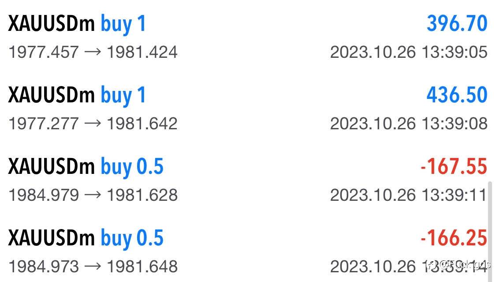Click the price range 1977.277 → 1981.642

tap(93, 124)
